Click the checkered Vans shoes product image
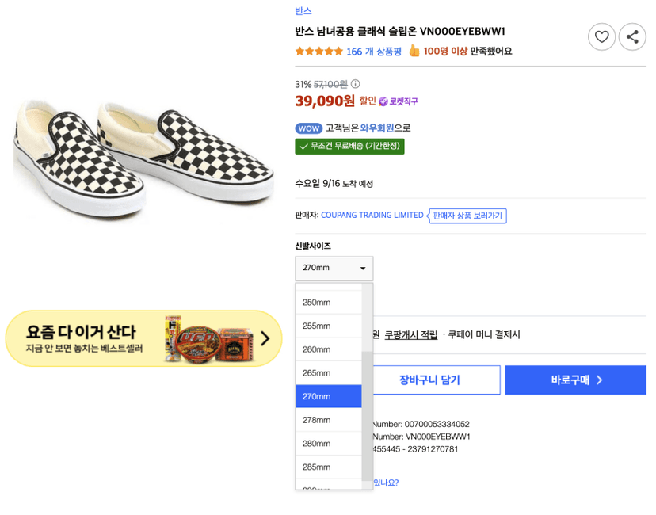The image size is (656, 515). (143, 158)
